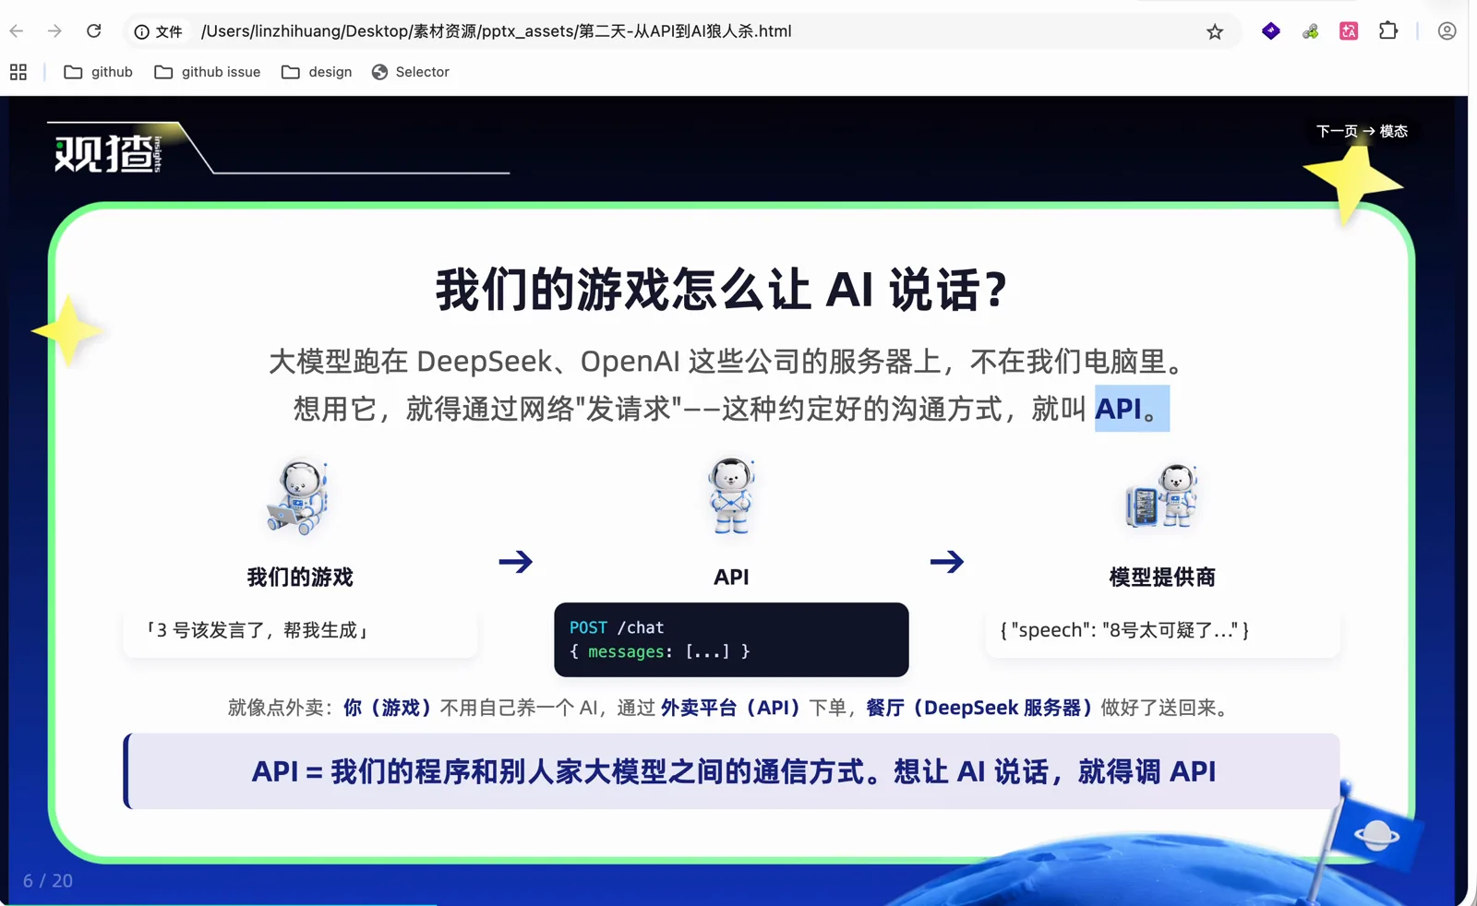The width and height of the screenshot is (1477, 906).
Task: Open the pink translate extension icon
Action: tap(1349, 31)
